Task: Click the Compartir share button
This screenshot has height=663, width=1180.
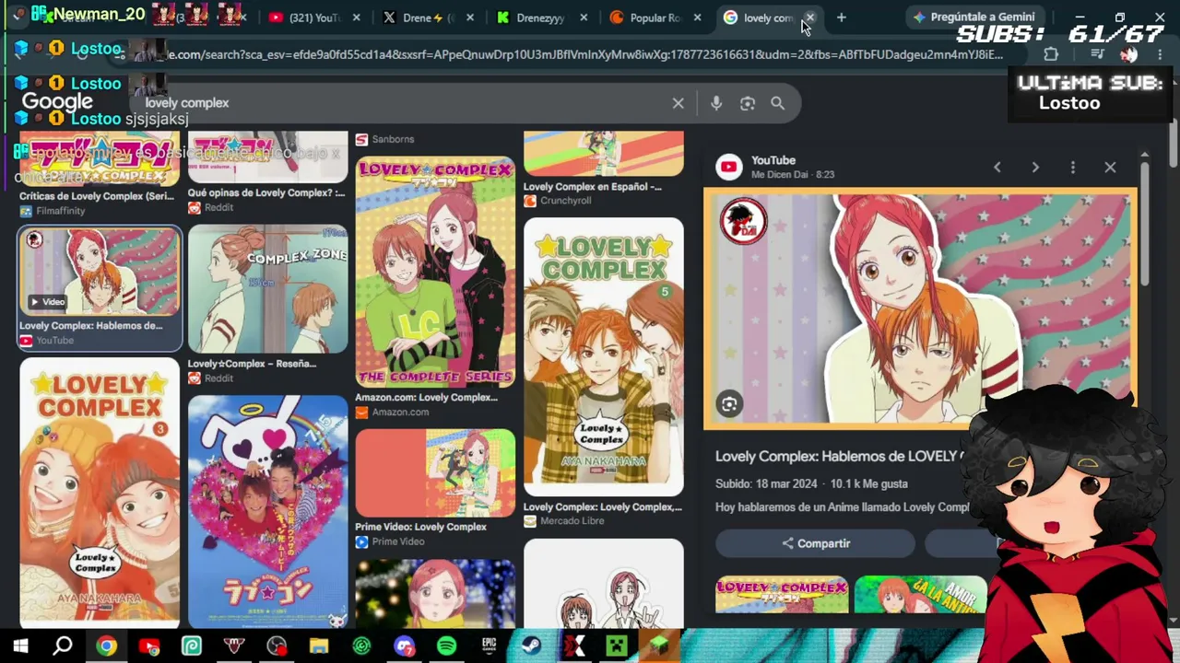Action: pyautogui.click(x=816, y=543)
